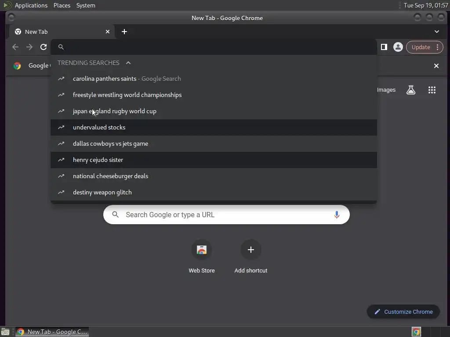Switch to the New Tab tab
This screenshot has height=337, width=450.
click(x=62, y=32)
